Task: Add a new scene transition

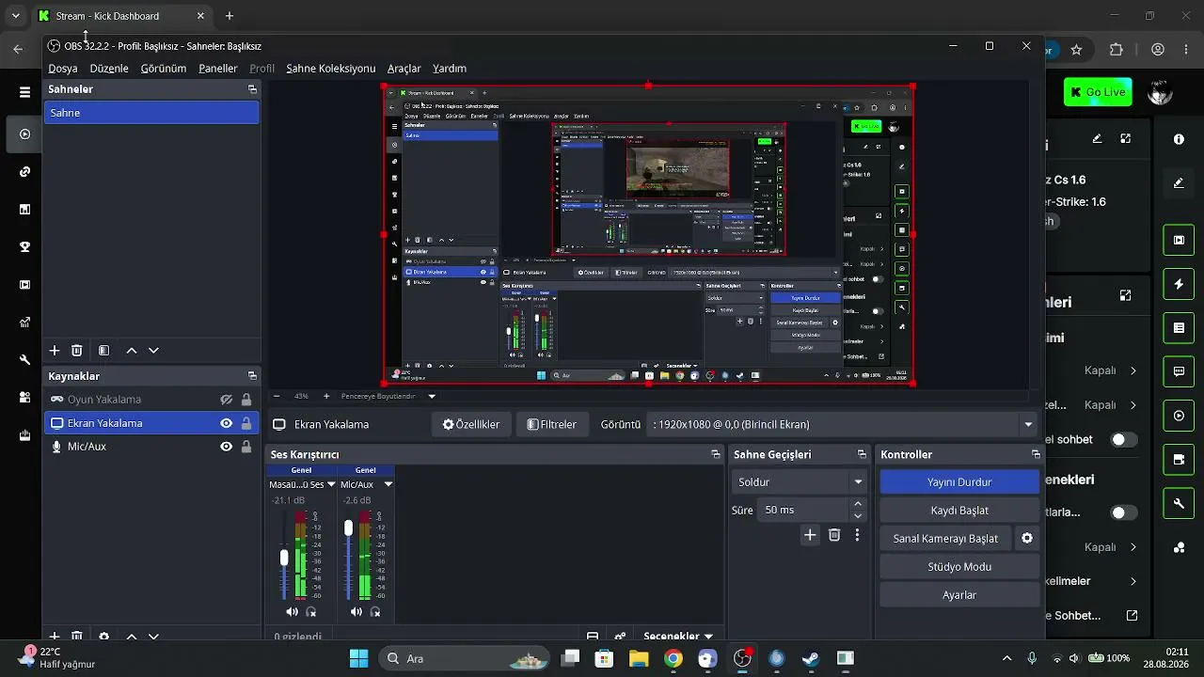Action: [x=810, y=535]
